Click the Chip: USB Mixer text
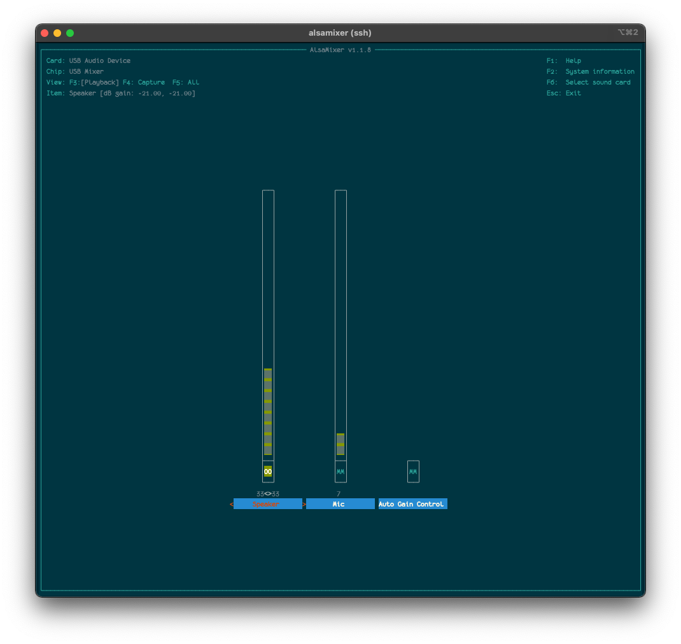 (x=75, y=71)
